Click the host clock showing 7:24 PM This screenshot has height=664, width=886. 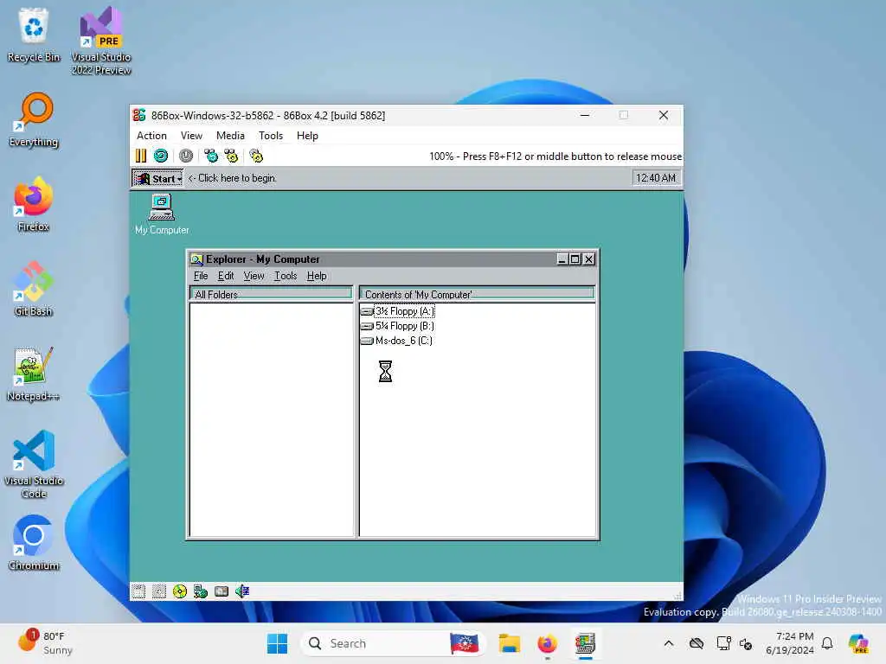click(x=790, y=643)
